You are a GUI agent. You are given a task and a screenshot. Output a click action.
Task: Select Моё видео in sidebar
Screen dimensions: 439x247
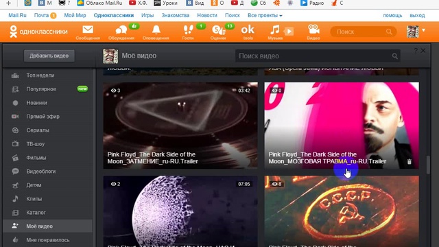(47, 226)
